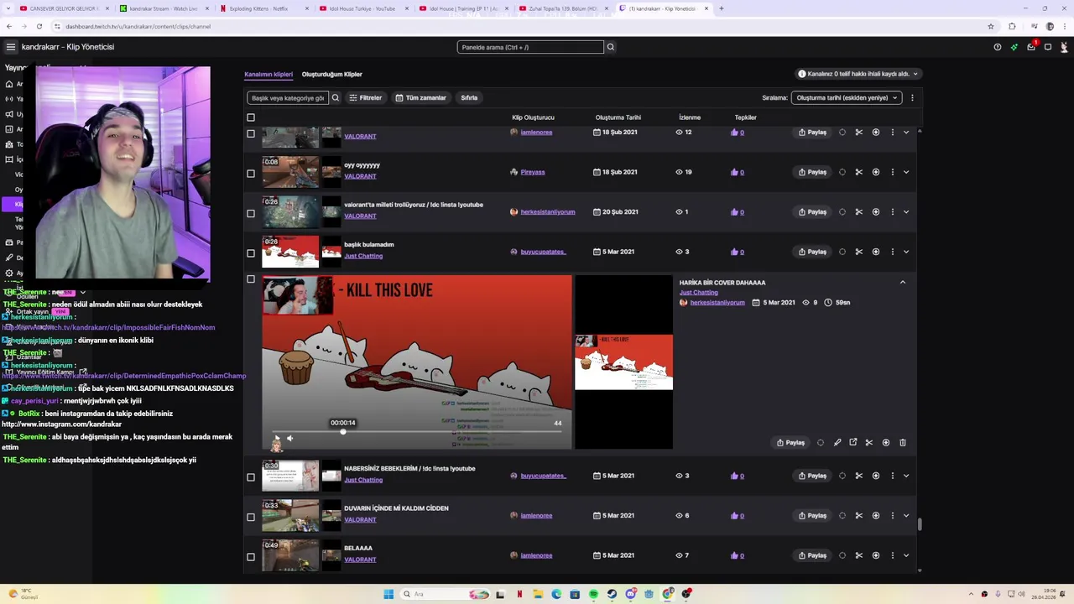Viewport: 1074px width, 604px height.
Task: Expand the 'BELAAAA' clip row
Action: [906, 555]
